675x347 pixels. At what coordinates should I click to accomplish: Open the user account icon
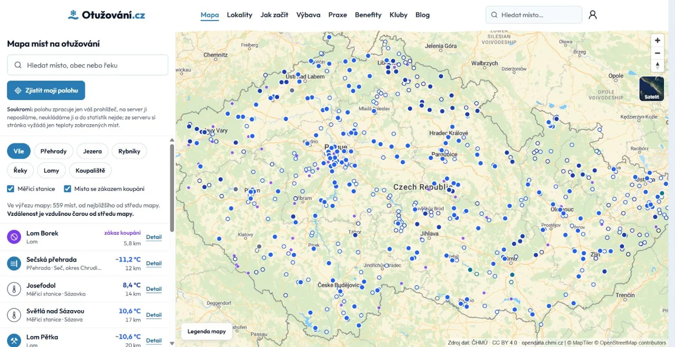593,15
